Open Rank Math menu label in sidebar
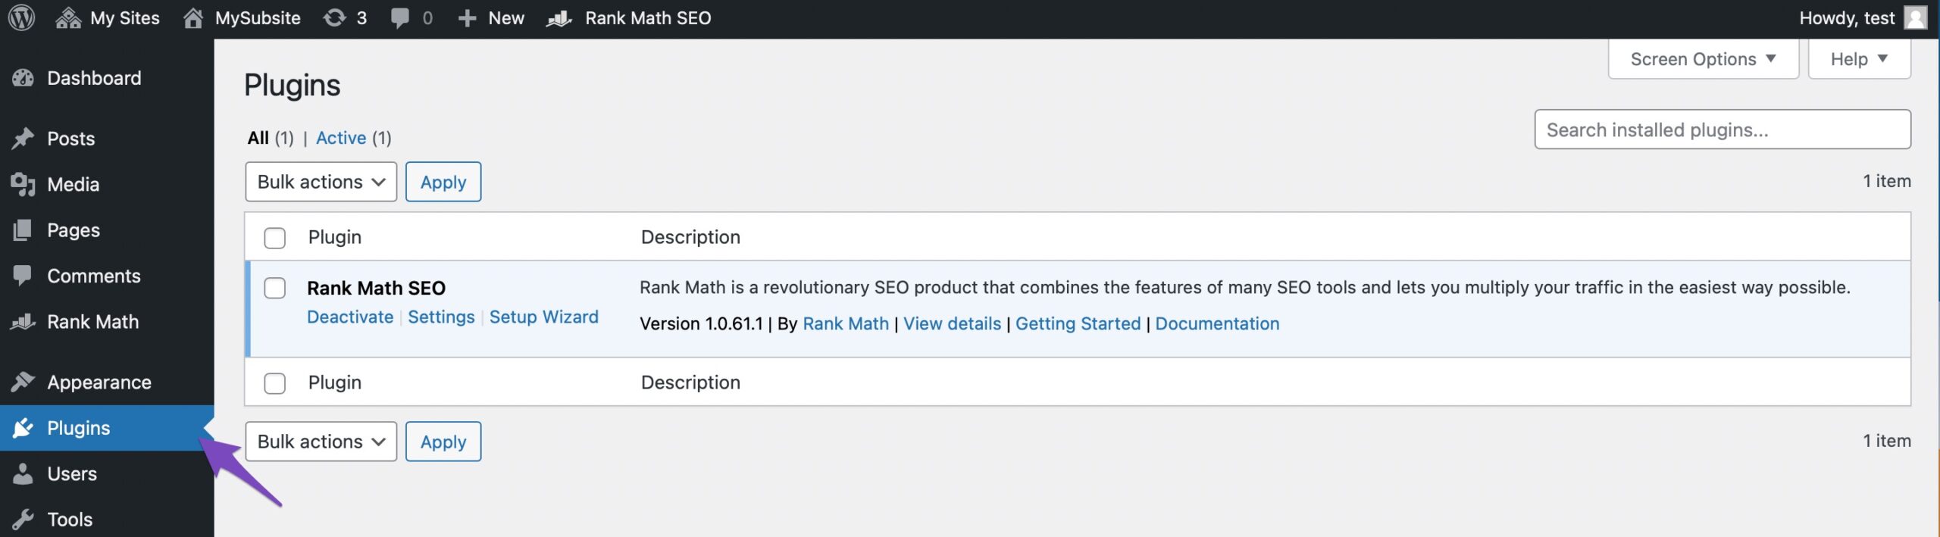 coord(92,322)
